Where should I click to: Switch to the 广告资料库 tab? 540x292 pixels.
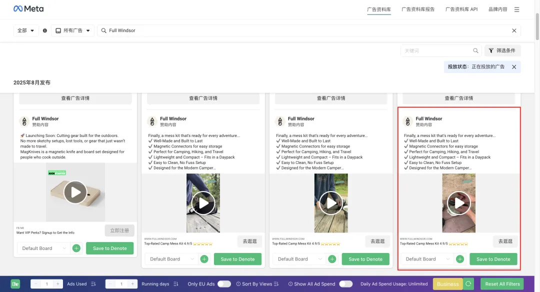pyautogui.click(x=379, y=9)
